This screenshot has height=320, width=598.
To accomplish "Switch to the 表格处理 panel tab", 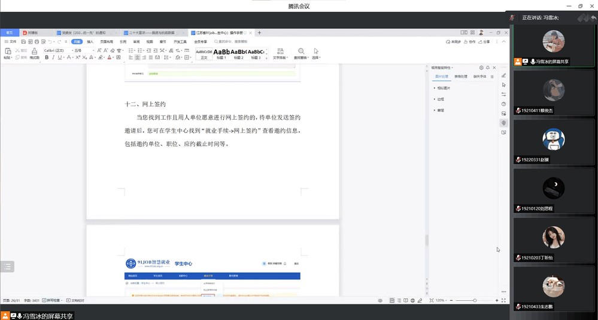I will [x=461, y=77].
